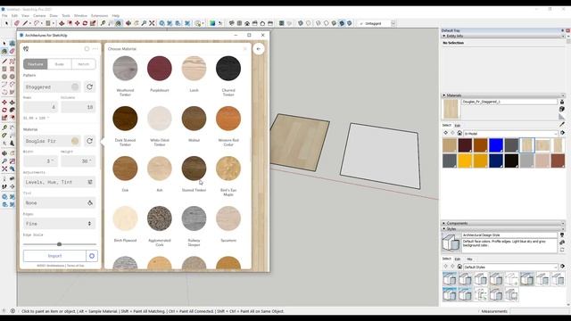Viewport: 571px width, 321px height.
Task: Click the Architextures logo icon in panel
Action: [26, 49]
